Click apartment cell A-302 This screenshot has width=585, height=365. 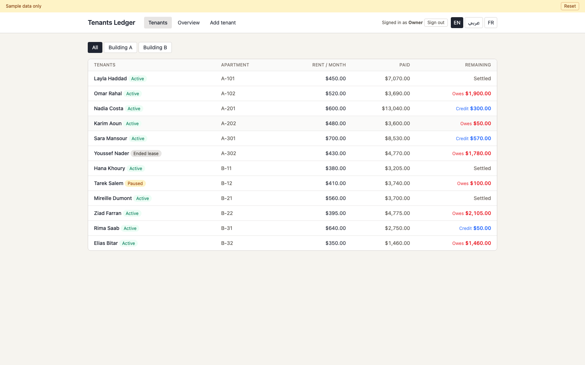click(229, 153)
